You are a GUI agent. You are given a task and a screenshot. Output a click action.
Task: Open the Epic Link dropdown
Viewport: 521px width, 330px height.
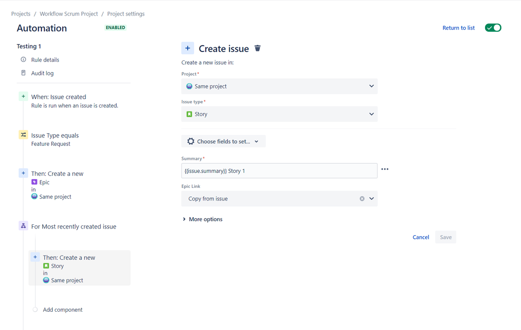click(280, 199)
